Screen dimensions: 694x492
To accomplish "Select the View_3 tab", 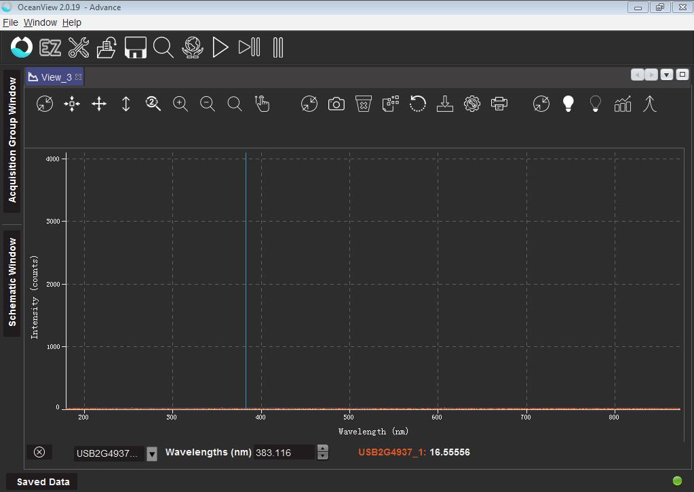I will [x=55, y=77].
